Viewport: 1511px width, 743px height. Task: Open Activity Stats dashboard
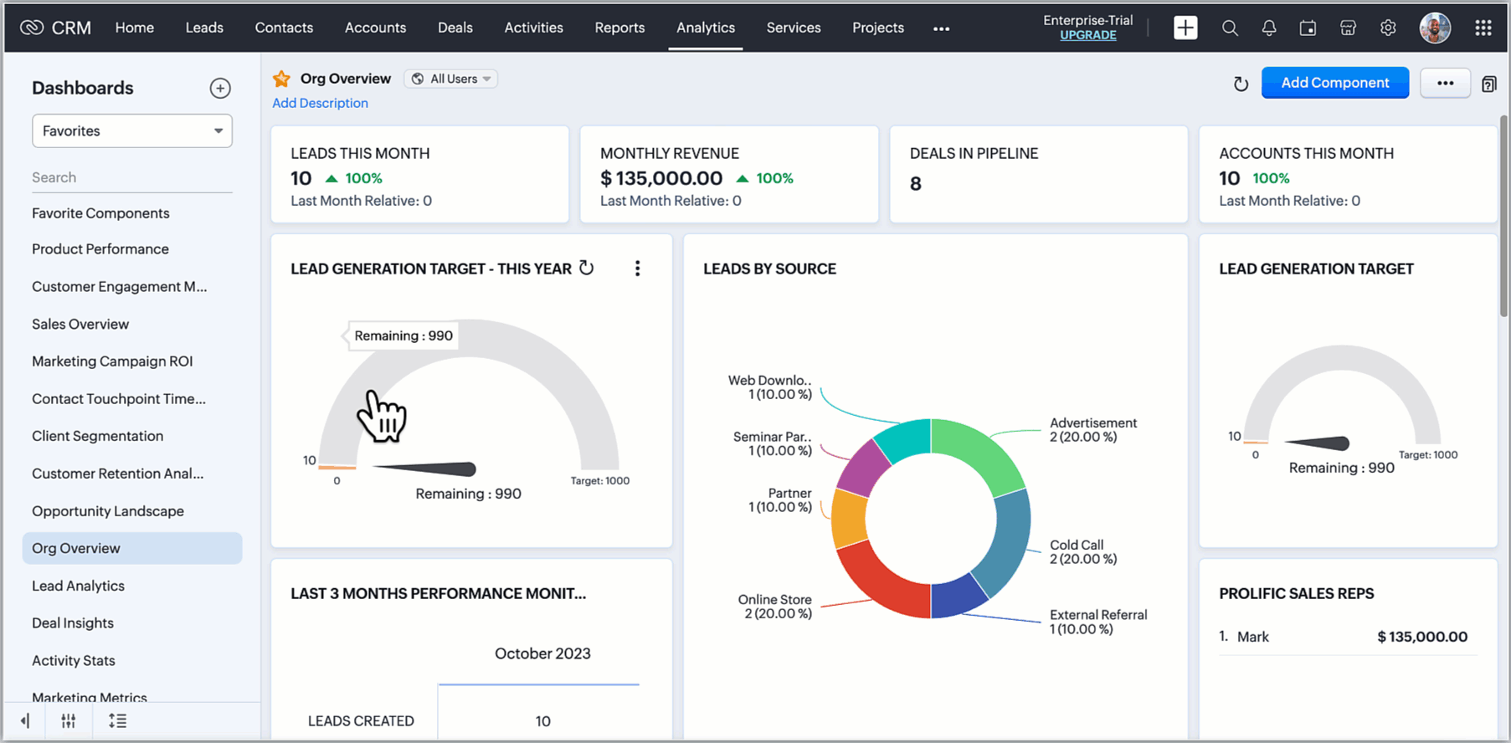click(x=74, y=661)
